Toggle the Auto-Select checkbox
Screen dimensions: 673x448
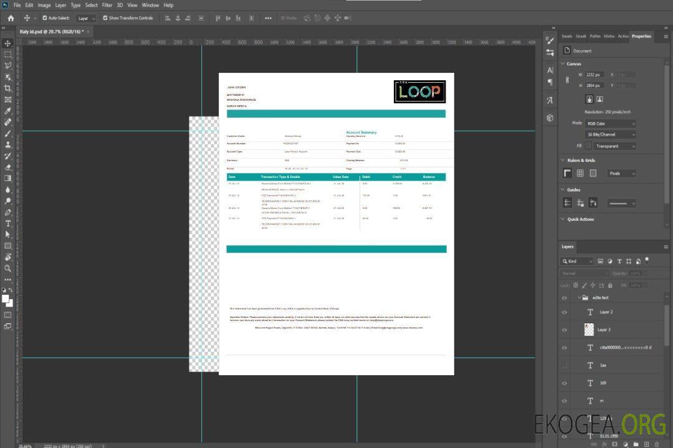tap(45, 18)
